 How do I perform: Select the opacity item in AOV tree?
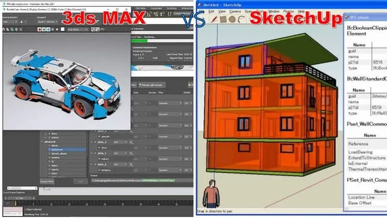click(55, 169)
